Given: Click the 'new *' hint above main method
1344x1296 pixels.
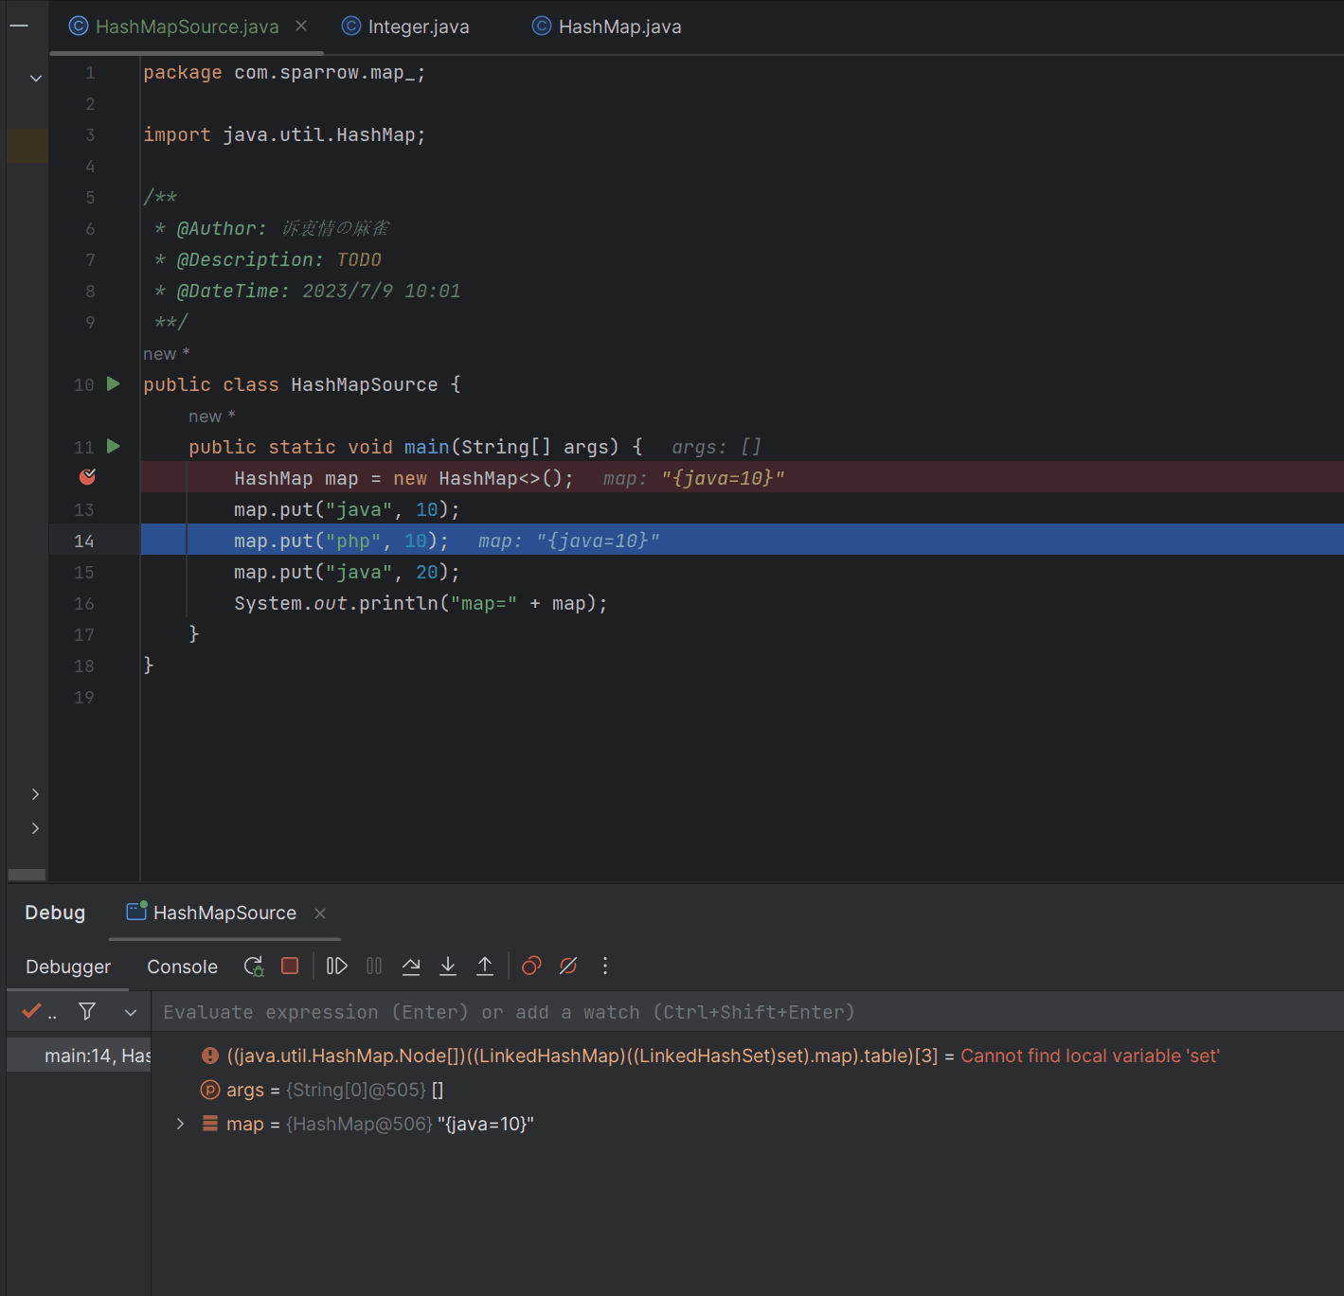Looking at the screenshot, I should [211, 417].
